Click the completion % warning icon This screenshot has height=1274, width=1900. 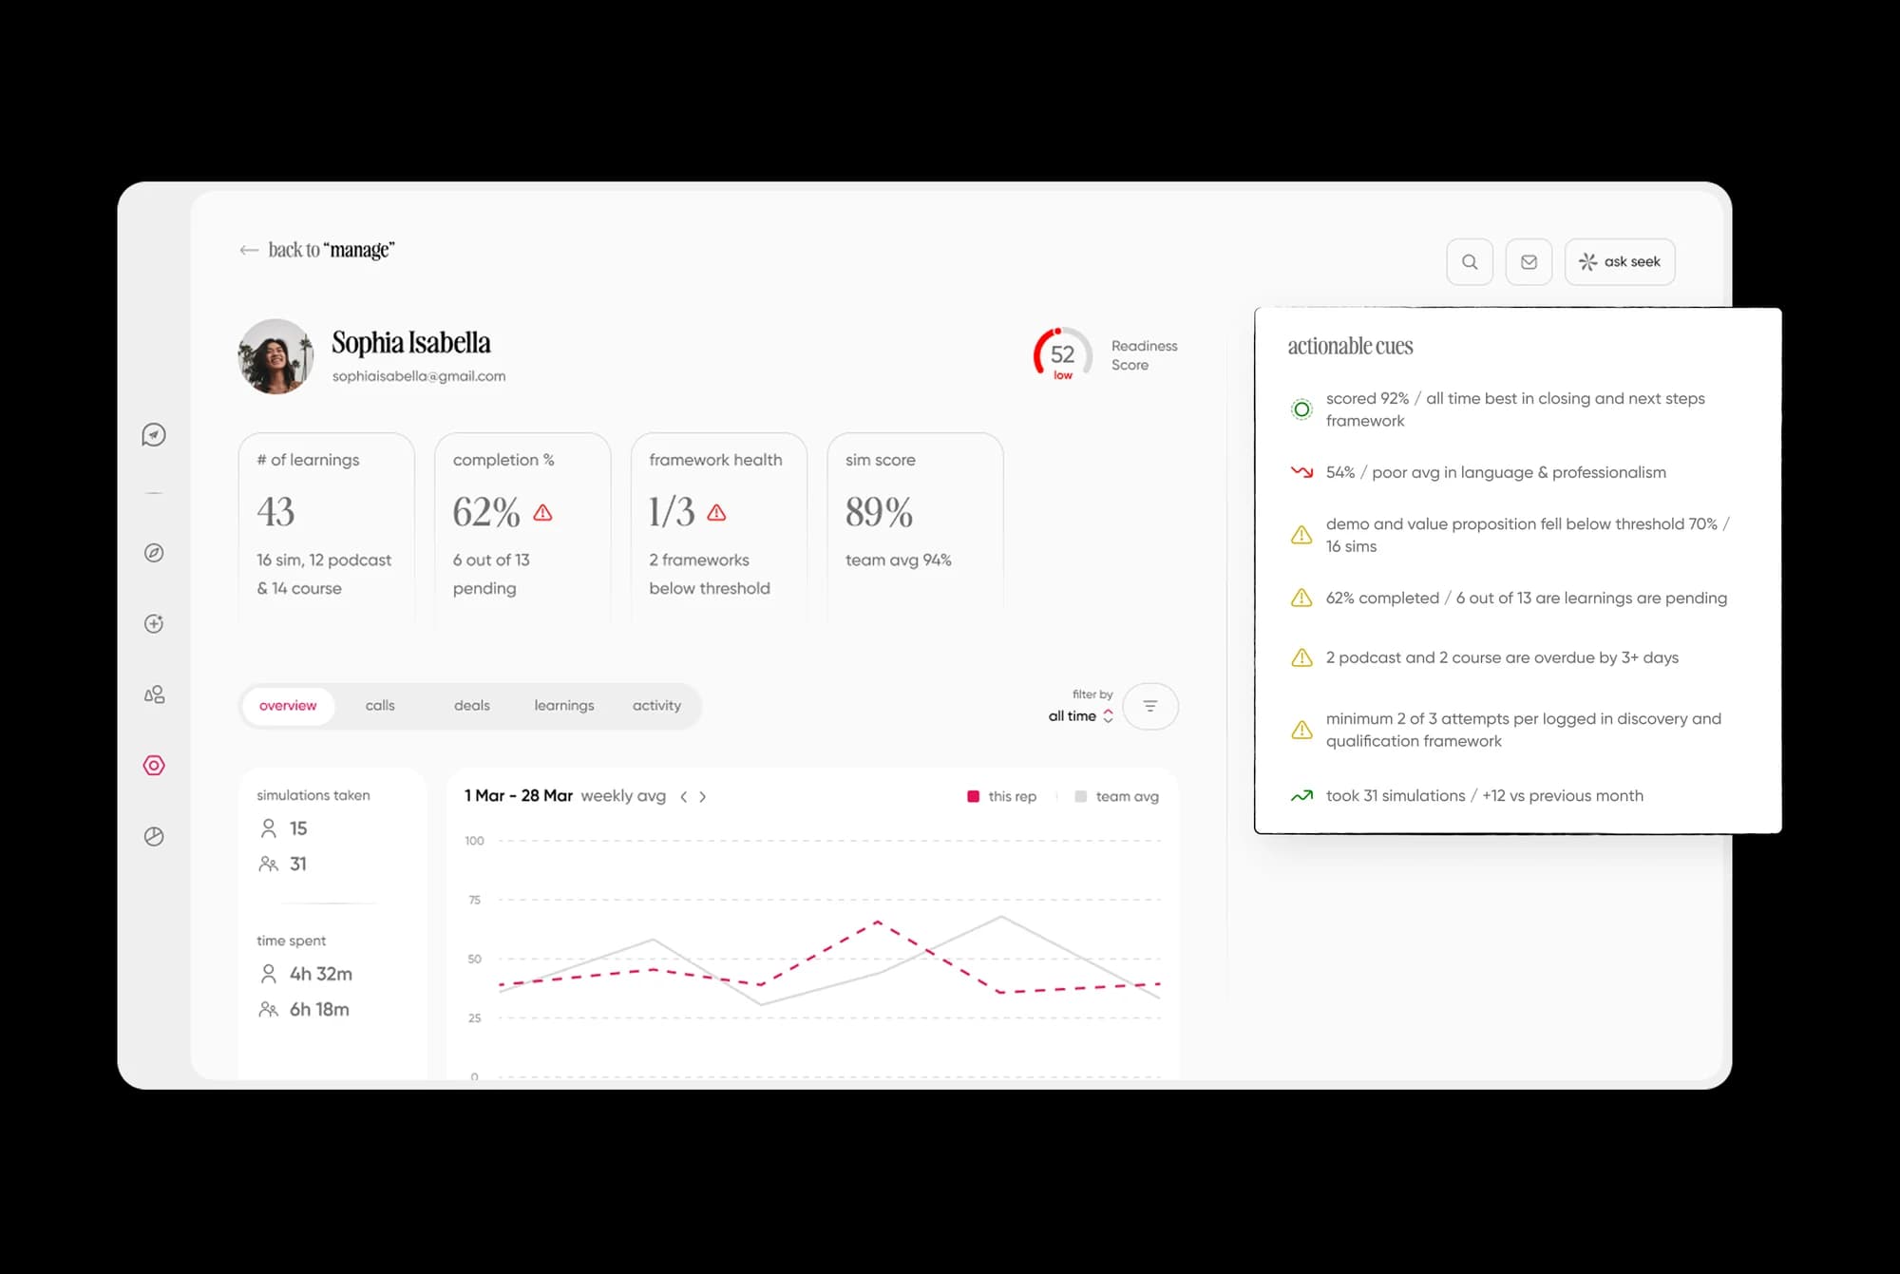(x=543, y=513)
